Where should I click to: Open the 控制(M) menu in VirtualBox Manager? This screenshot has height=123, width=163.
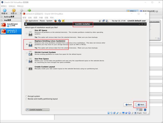click(x=12, y=6)
